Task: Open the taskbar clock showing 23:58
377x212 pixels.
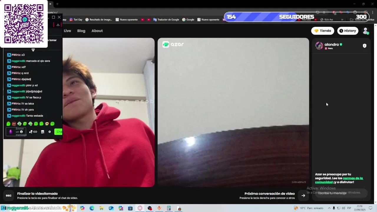Action: point(360,208)
